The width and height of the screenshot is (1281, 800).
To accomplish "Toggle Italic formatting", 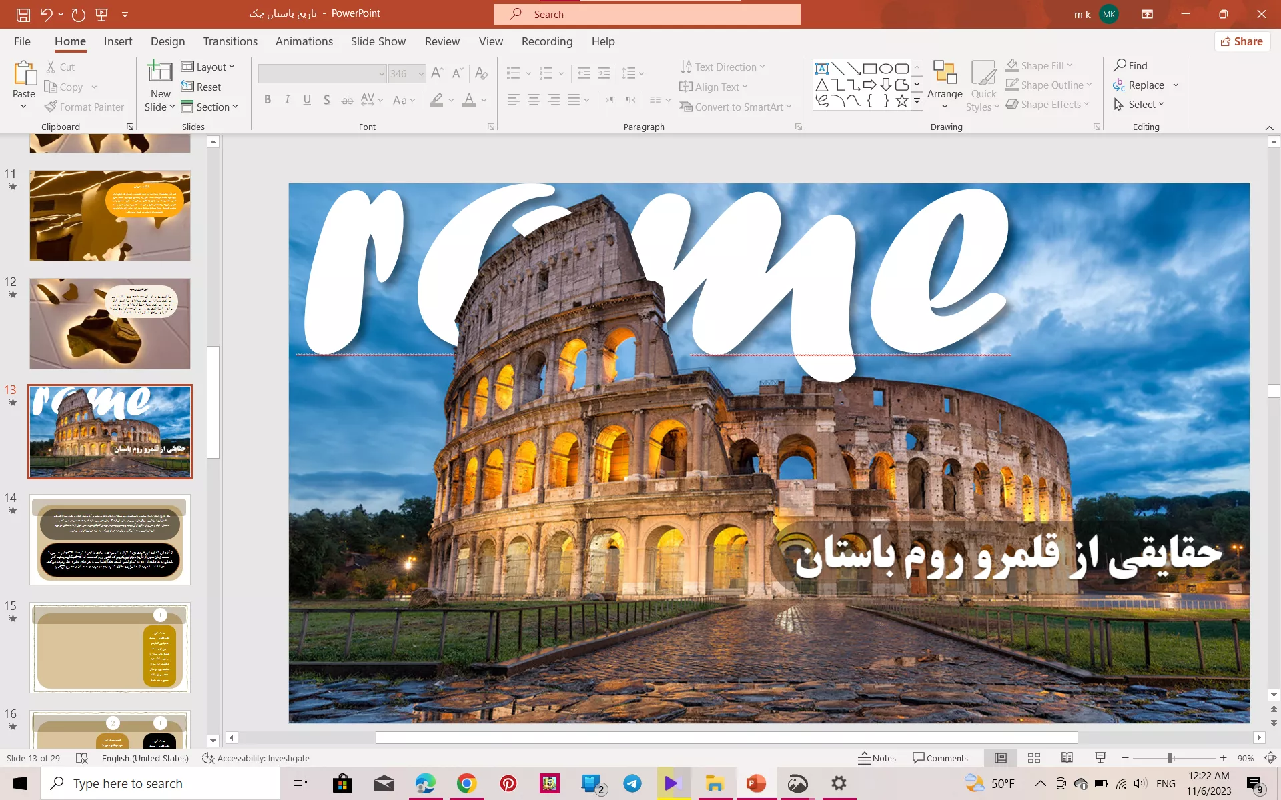I will pos(287,100).
